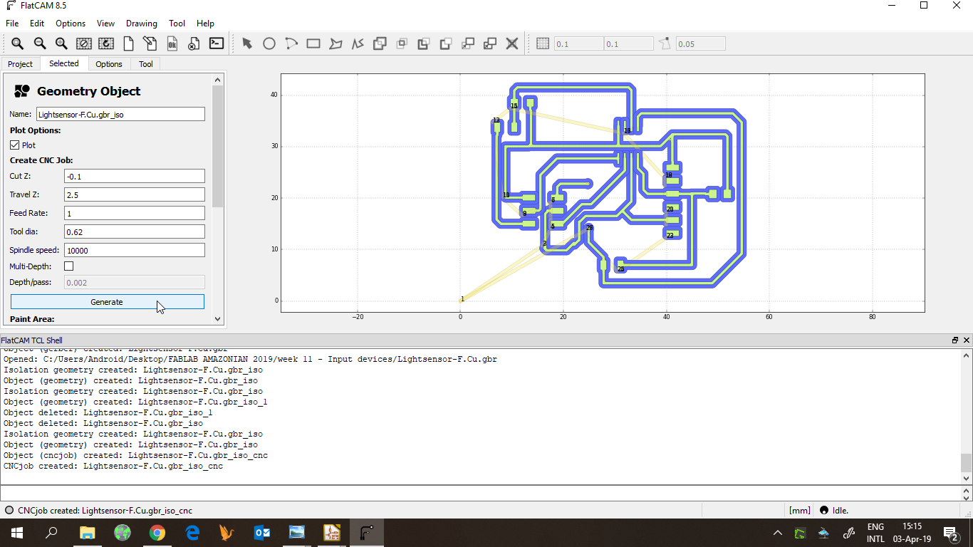This screenshot has width=973, height=547.
Task: Choose the Add Rectangle drawing tool
Action: pyautogui.click(x=313, y=43)
